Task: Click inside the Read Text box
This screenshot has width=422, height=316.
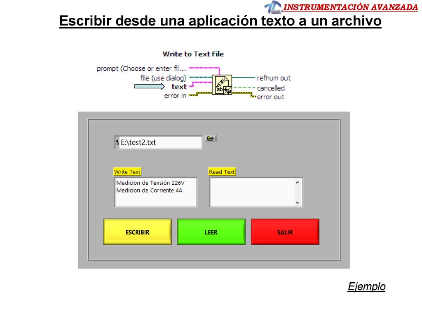Action: click(253, 192)
